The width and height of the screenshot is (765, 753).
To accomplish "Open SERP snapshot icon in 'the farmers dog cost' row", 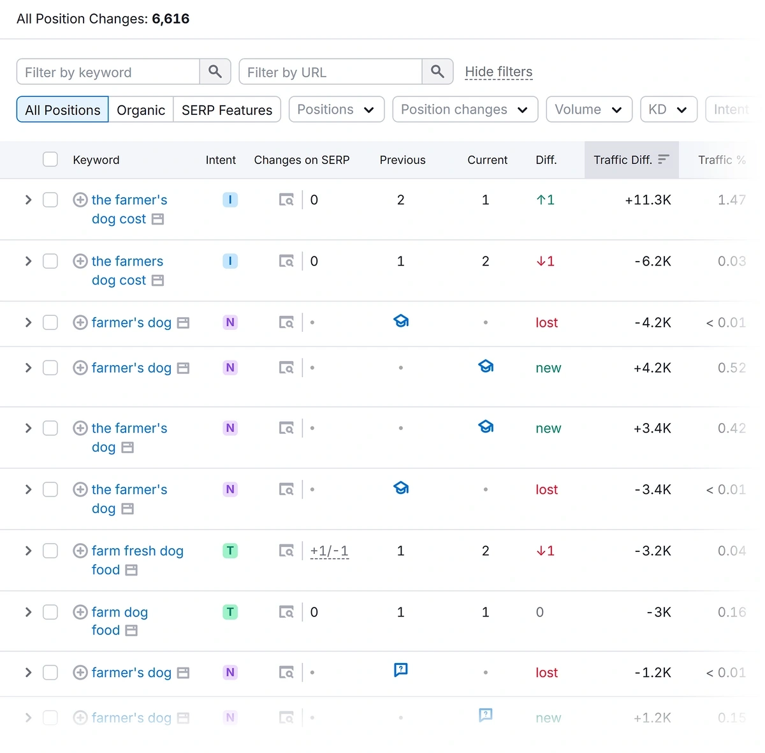I will [286, 261].
